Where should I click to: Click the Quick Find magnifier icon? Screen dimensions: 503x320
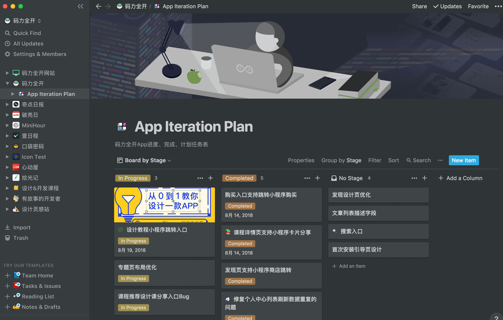click(7, 33)
